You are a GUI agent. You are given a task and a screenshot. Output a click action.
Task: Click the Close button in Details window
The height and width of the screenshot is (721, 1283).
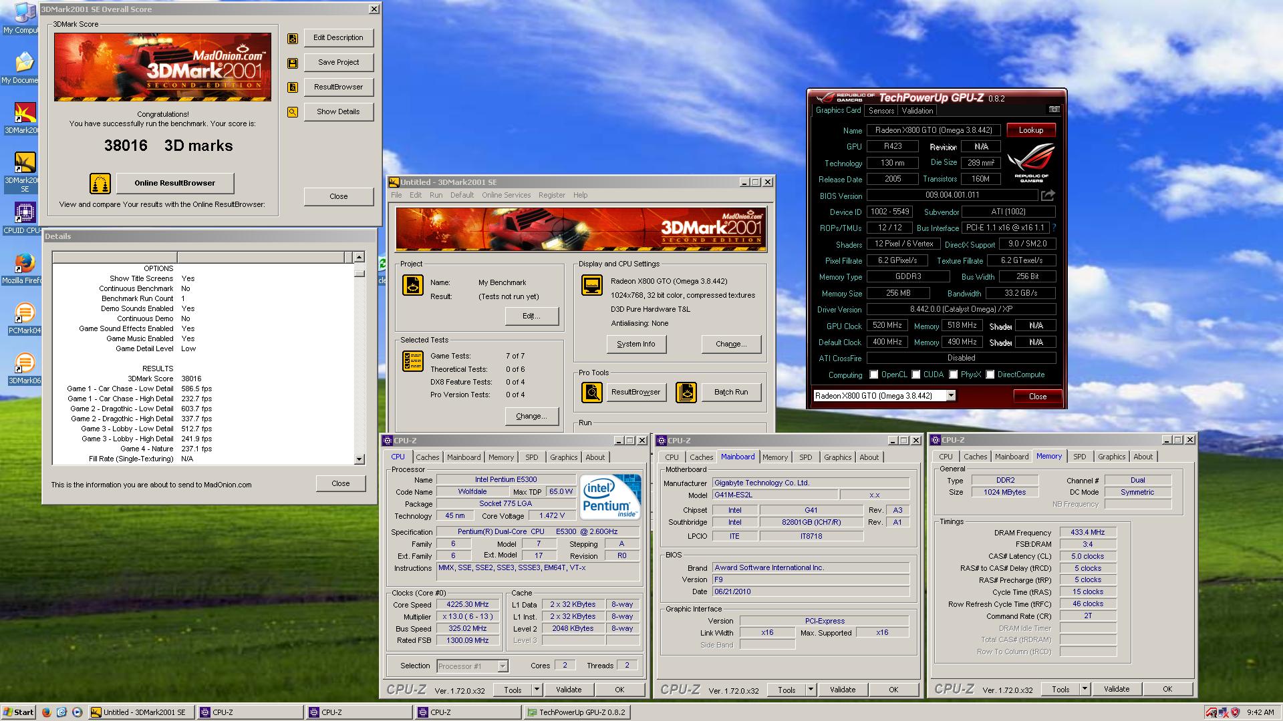click(340, 483)
